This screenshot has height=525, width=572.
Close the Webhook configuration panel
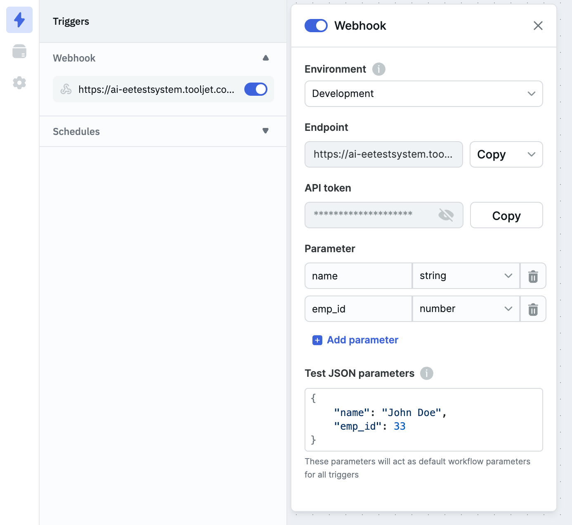(x=538, y=26)
